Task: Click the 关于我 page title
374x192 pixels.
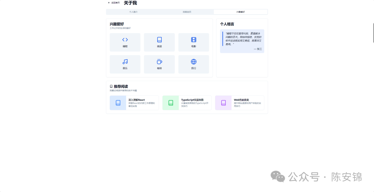Action: click(130, 3)
